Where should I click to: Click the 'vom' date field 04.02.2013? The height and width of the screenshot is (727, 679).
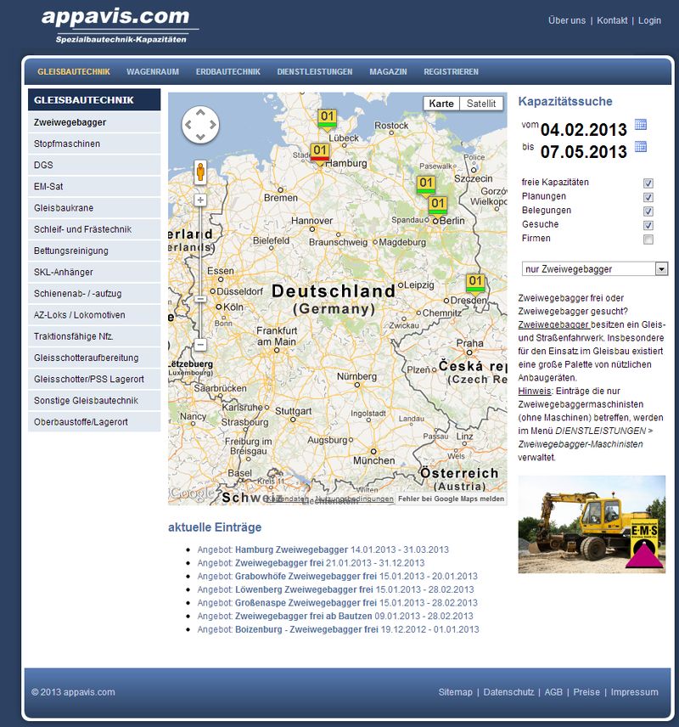(584, 129)
